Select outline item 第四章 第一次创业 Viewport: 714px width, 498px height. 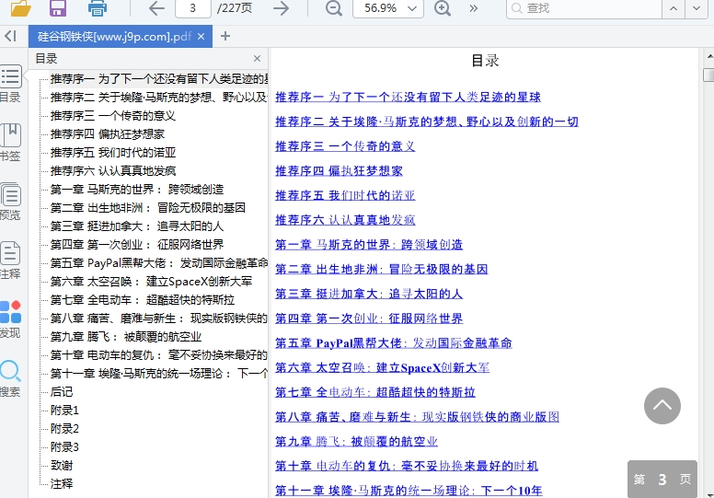137,245
